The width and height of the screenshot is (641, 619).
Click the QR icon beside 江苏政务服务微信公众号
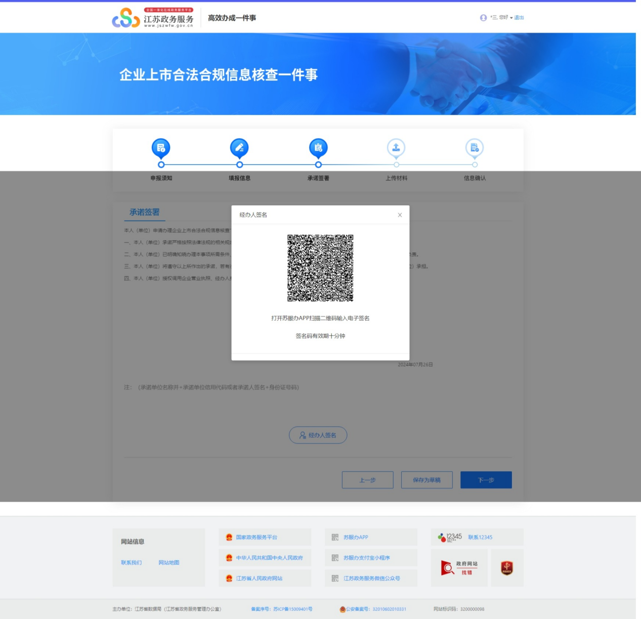(335, 579)
